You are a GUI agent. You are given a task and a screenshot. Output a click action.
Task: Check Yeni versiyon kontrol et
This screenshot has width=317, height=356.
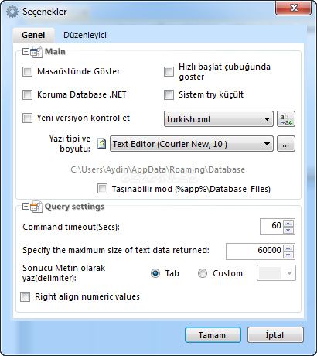tap(27, 118)
